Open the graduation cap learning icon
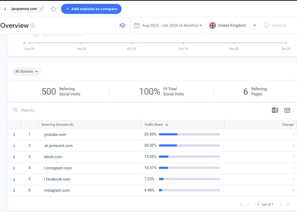The width and height of the screenshot is (297, 212). [122, 26]
